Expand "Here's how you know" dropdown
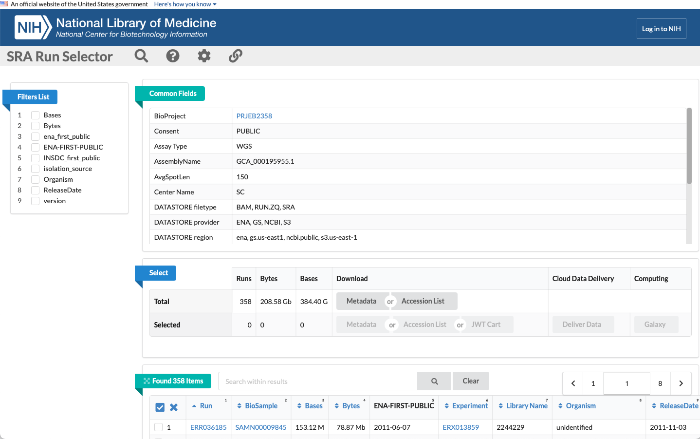The width and height of the screenshot is (700, 439). coord(185,4)
